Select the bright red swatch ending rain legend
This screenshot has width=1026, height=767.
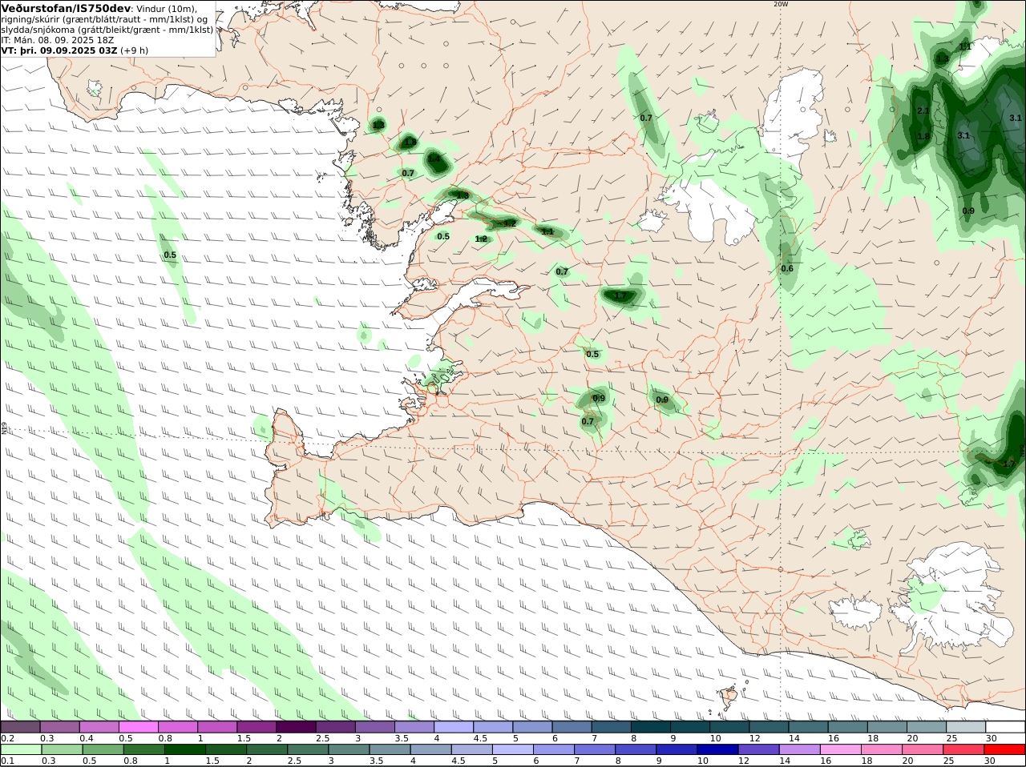(x=1005, y=749)
